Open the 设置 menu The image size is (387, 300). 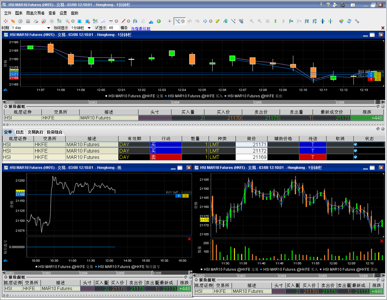[63, 13]
